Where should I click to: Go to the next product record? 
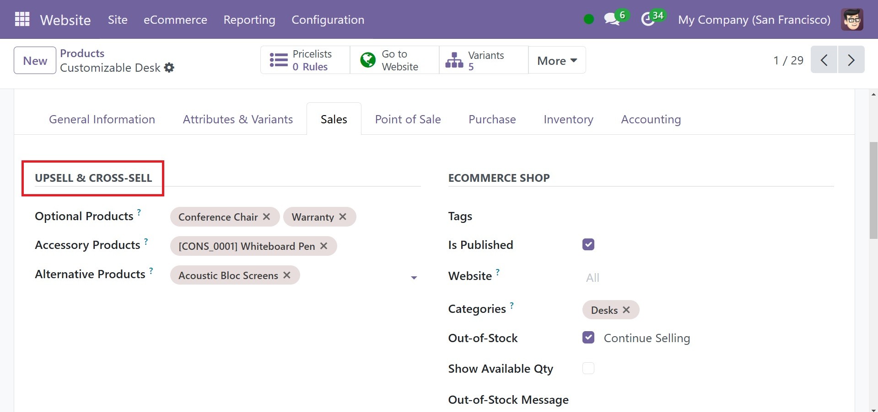tap(851, 60)
